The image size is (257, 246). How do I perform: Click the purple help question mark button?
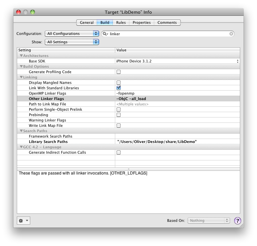238,220
